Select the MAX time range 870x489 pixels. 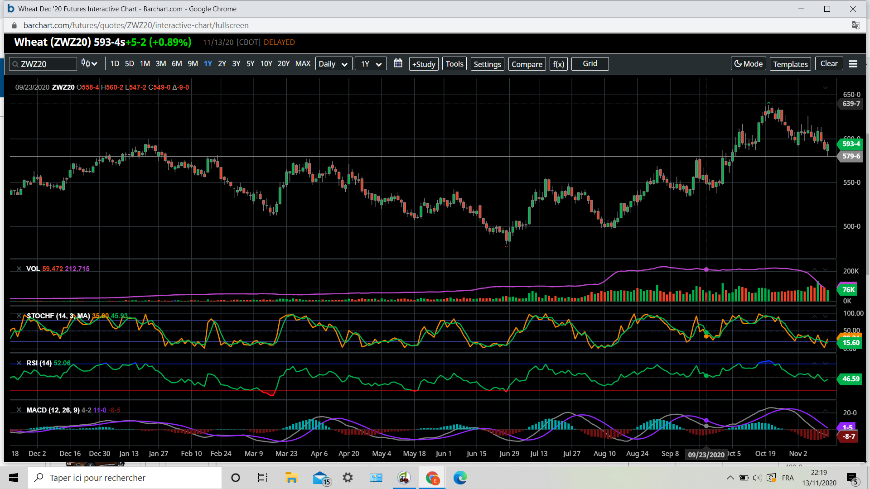coord(303,64)
